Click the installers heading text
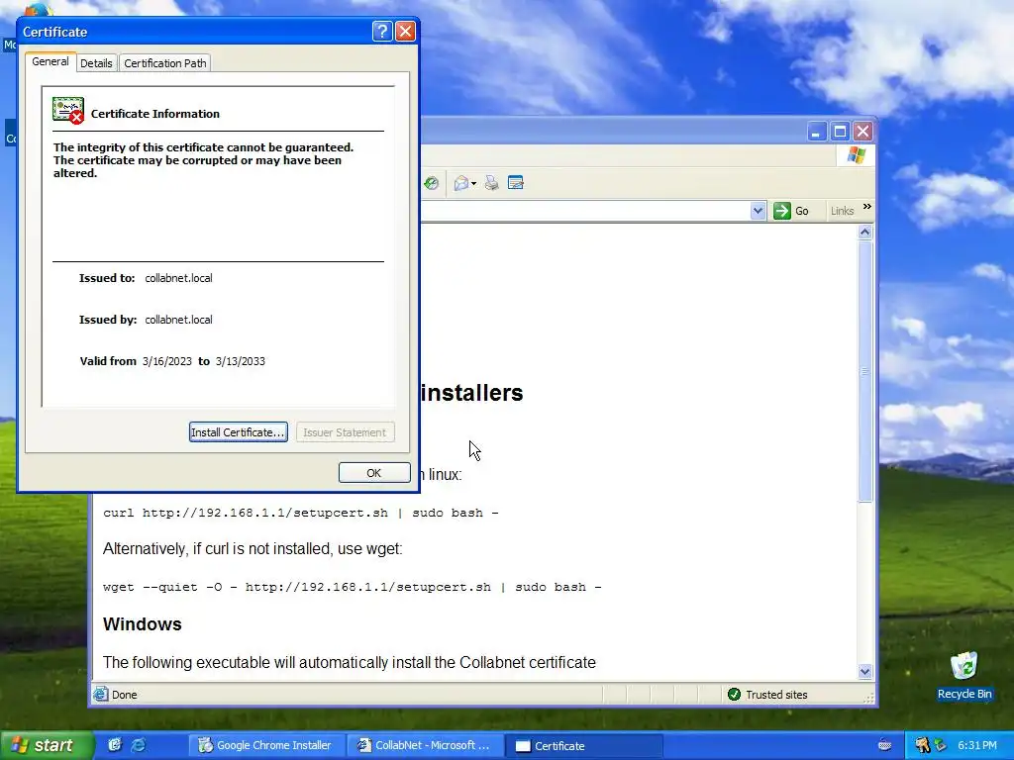Image resolution: width=1014 pixels, height=760 pixels. pos(472,393)
